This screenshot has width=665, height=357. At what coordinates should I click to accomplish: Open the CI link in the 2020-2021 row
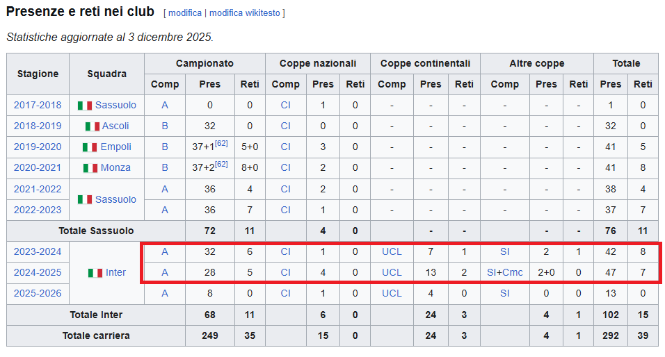tap(285, 168)
